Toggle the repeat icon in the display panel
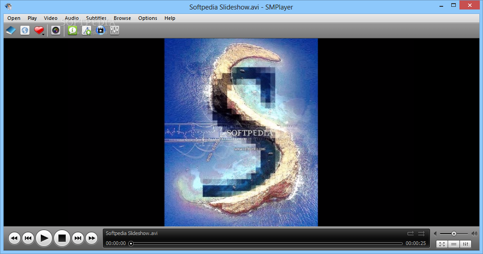Image resolution: width=483 pixels, height=254 pixels. pyautogui.click(x=411, y=233)
